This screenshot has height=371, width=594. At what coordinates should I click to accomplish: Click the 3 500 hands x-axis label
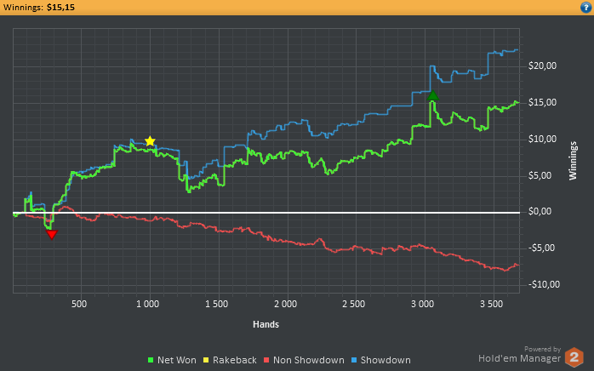(492, 304)
